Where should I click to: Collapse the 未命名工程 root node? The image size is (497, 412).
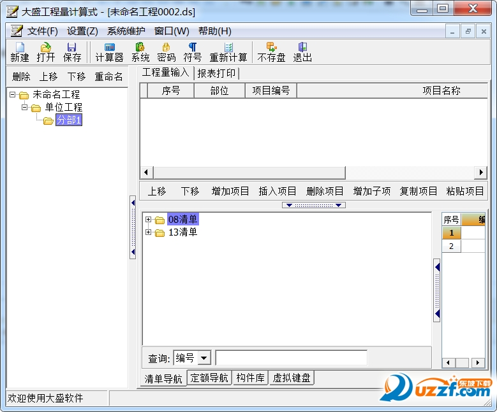tap(13, 95)
